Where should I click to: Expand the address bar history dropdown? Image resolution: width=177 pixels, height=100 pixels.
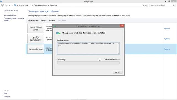143,5
